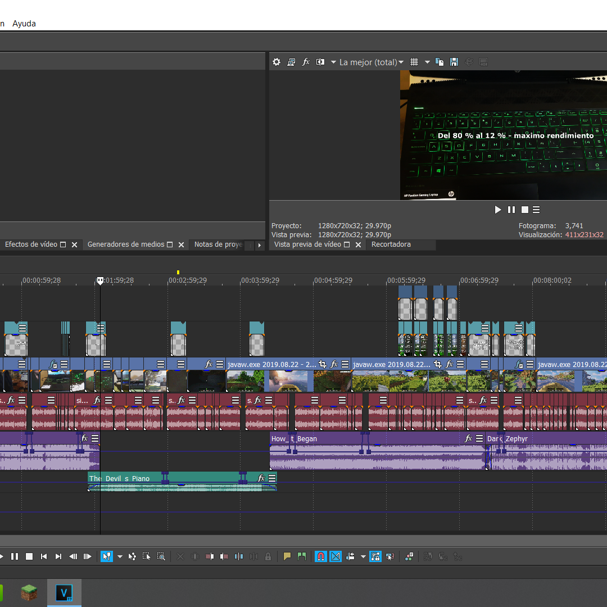This screenshot has height=607, width=607.
Task: Toggle lock envelopes to events
Action: click(375, 556)
